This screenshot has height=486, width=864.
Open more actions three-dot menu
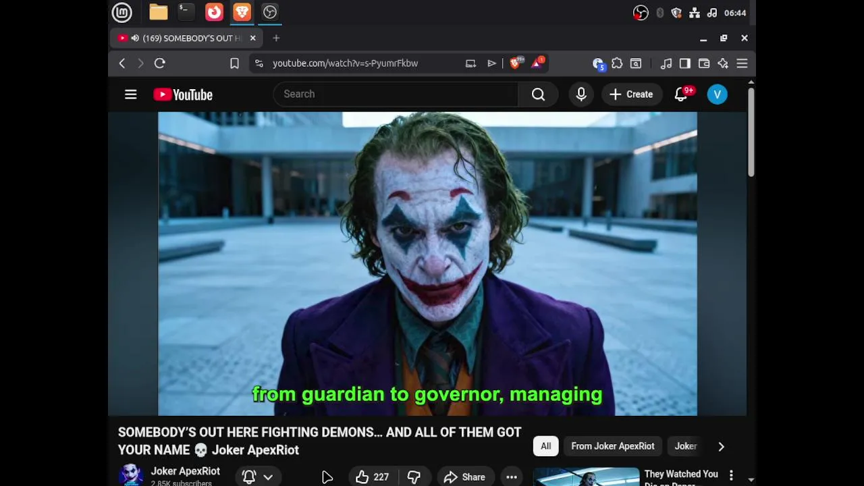point(512,477)
